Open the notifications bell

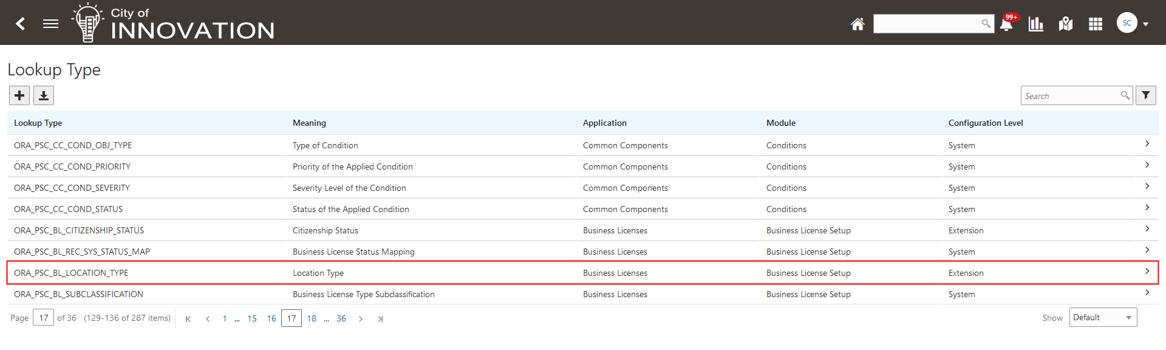pos(1006,24)
